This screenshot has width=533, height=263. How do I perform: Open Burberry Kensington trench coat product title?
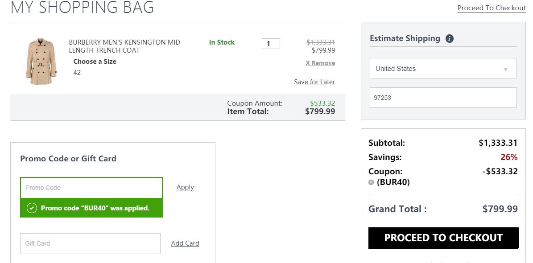124,46
